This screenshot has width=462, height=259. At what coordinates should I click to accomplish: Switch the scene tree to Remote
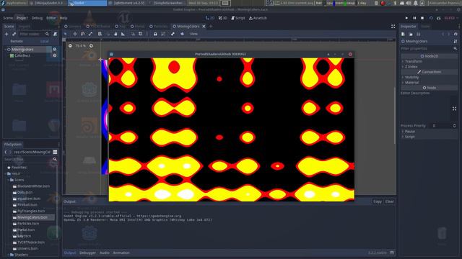coord(17,42)
